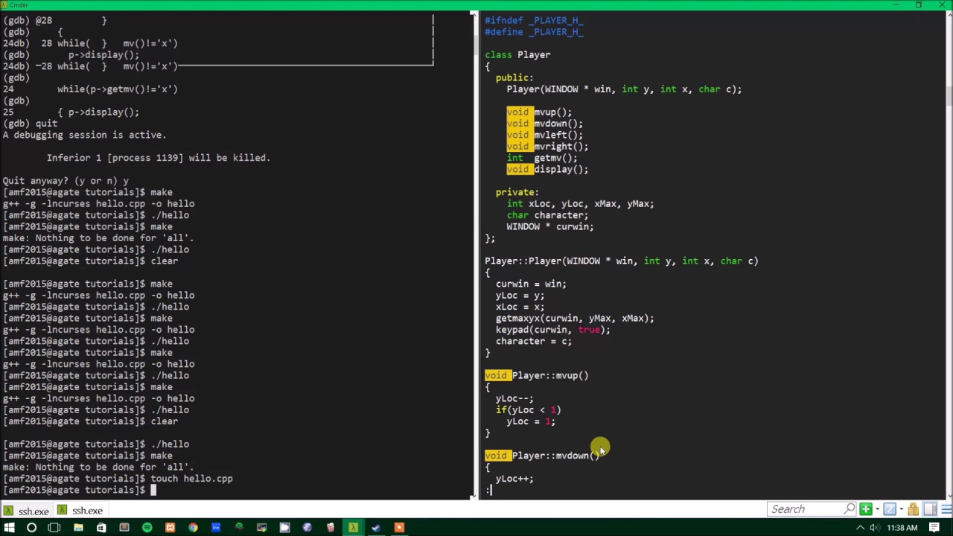
Task: Click 'A debugging session is active.' text
Action: (84, 135)
